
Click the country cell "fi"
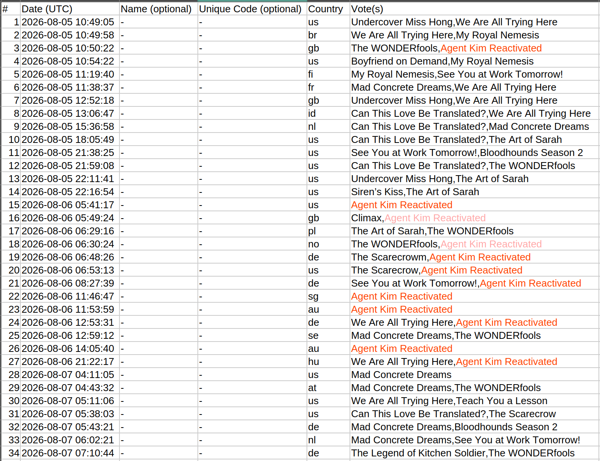coord(328,74)
